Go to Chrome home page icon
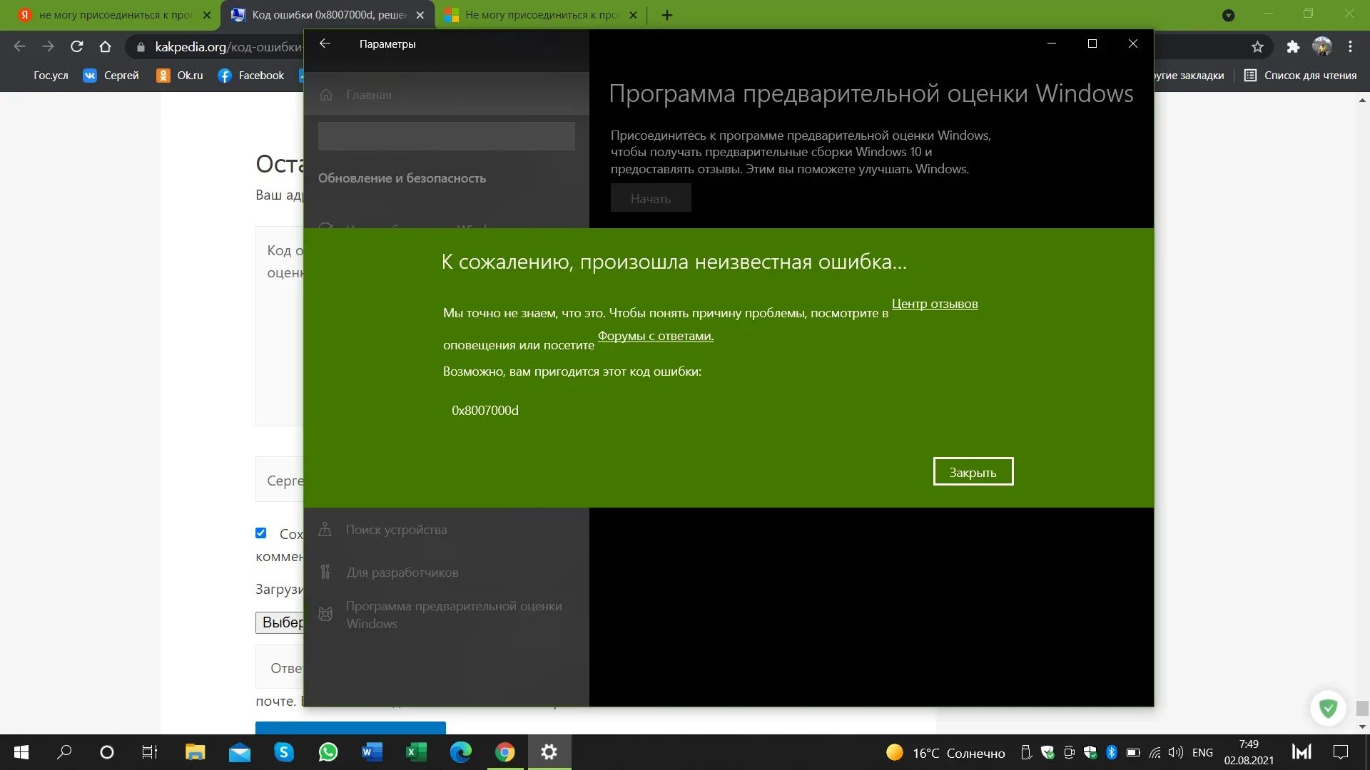Image resolution: width=1370 pixels, height=770 pixels. pyautogui.click(x=106, y=47)
